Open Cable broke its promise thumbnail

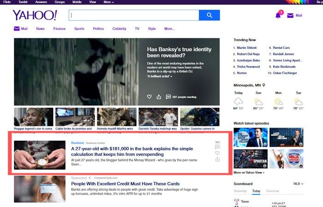[x=75, y=117]
